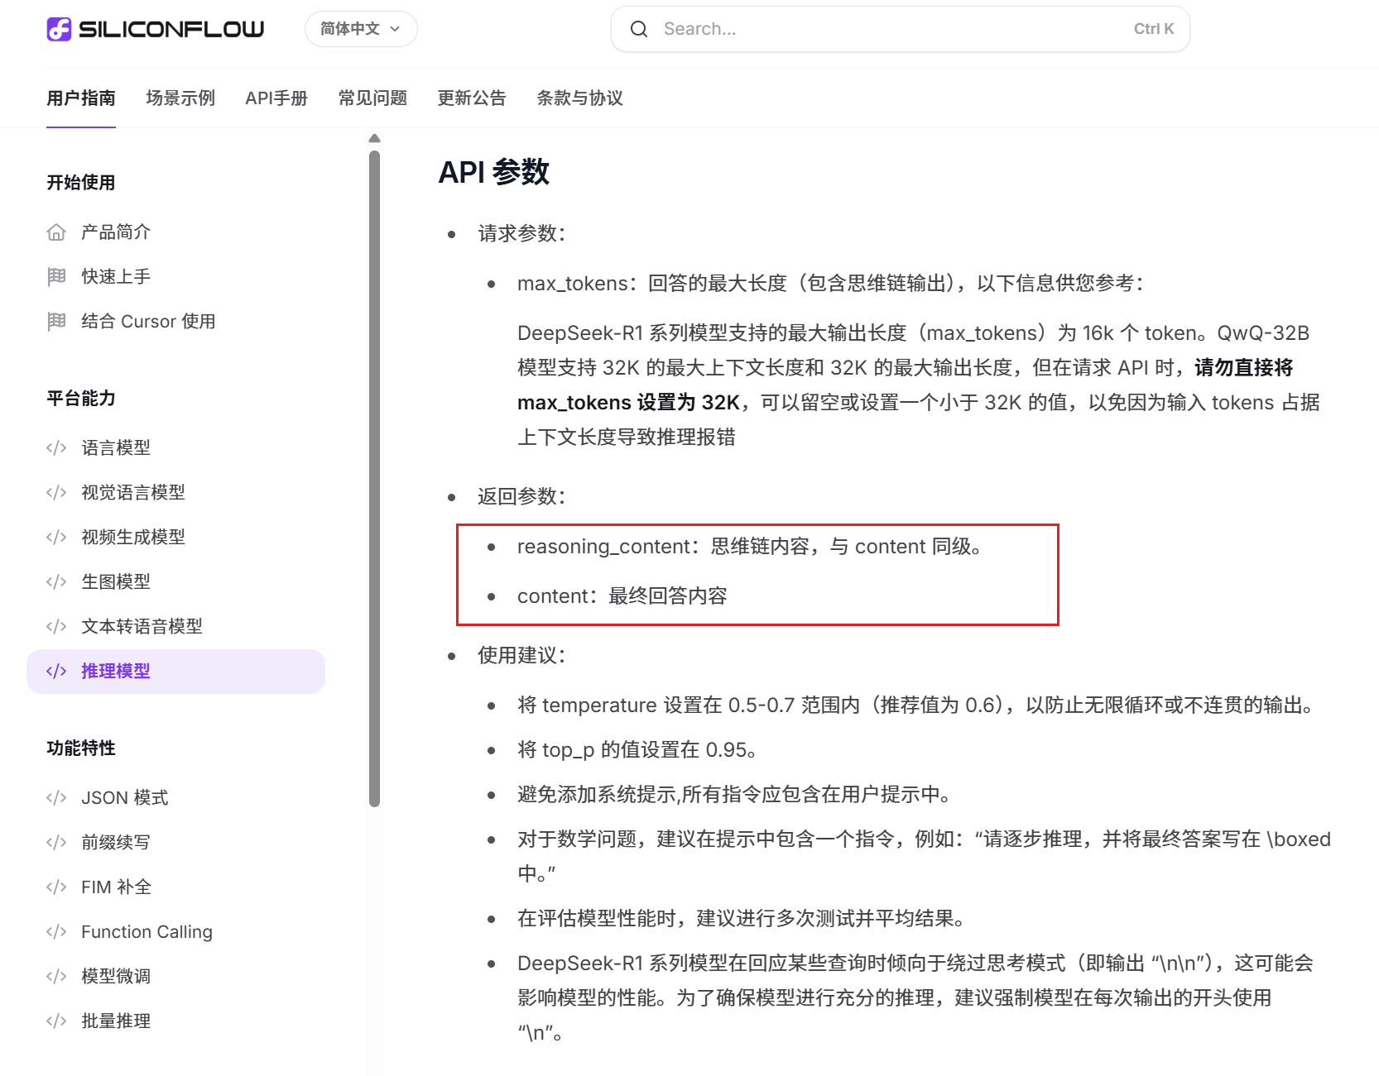
Task: Select the highlighted 推理模型 sidebar item
Action: click(175, 672)
